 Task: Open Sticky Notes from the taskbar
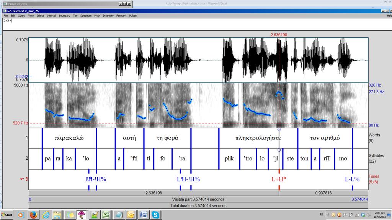click(x=70, y=215)
